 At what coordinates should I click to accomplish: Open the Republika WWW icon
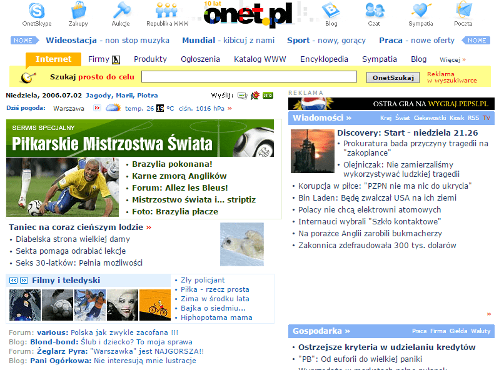pyautogui.click(x=167, y=14)
